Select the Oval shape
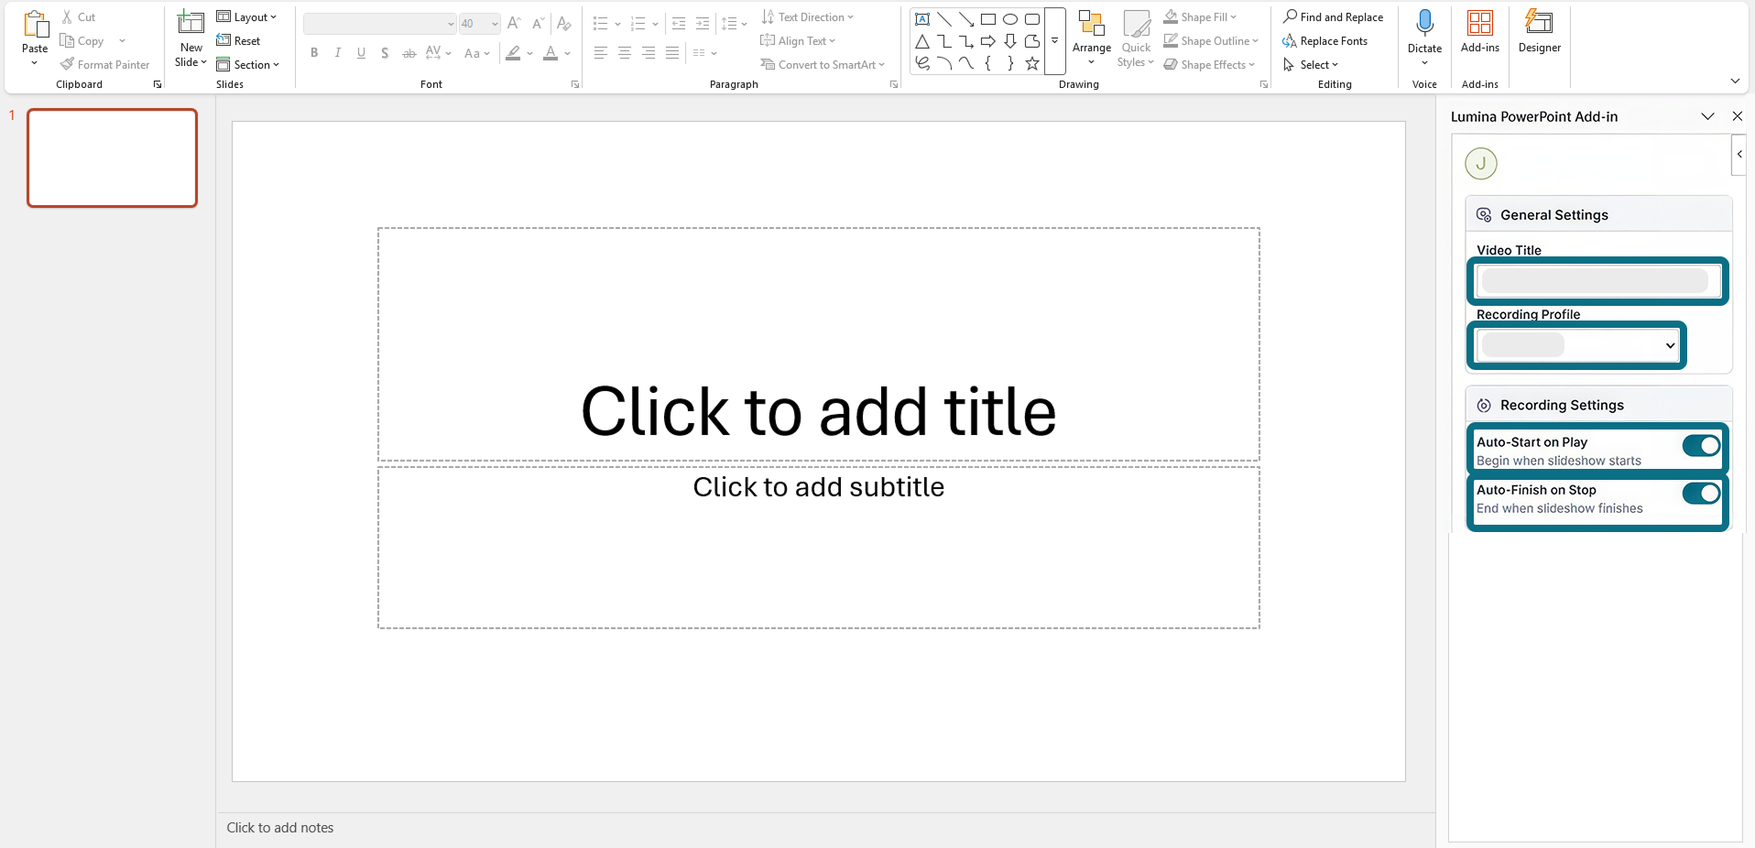 1010,19
